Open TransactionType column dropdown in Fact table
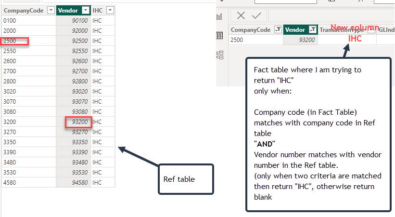The width and height of the screenshot is (395, 217). (x=371, y=30)
